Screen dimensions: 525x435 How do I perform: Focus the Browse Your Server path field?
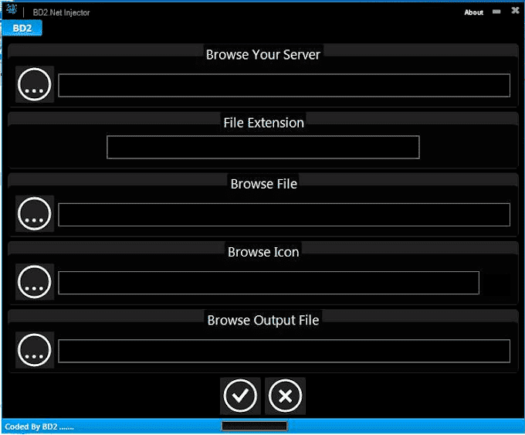[284, 86]
